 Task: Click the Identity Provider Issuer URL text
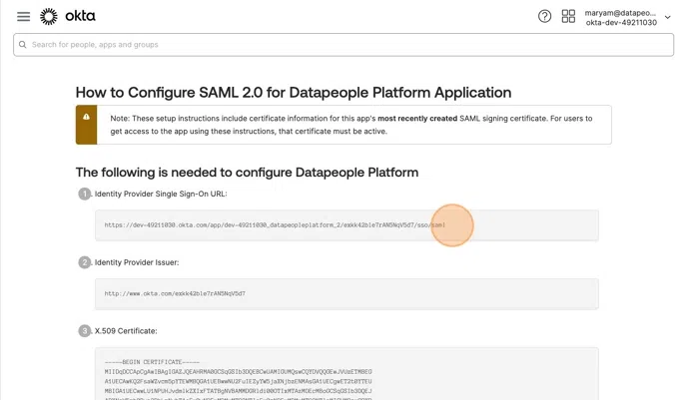(175, 294)
